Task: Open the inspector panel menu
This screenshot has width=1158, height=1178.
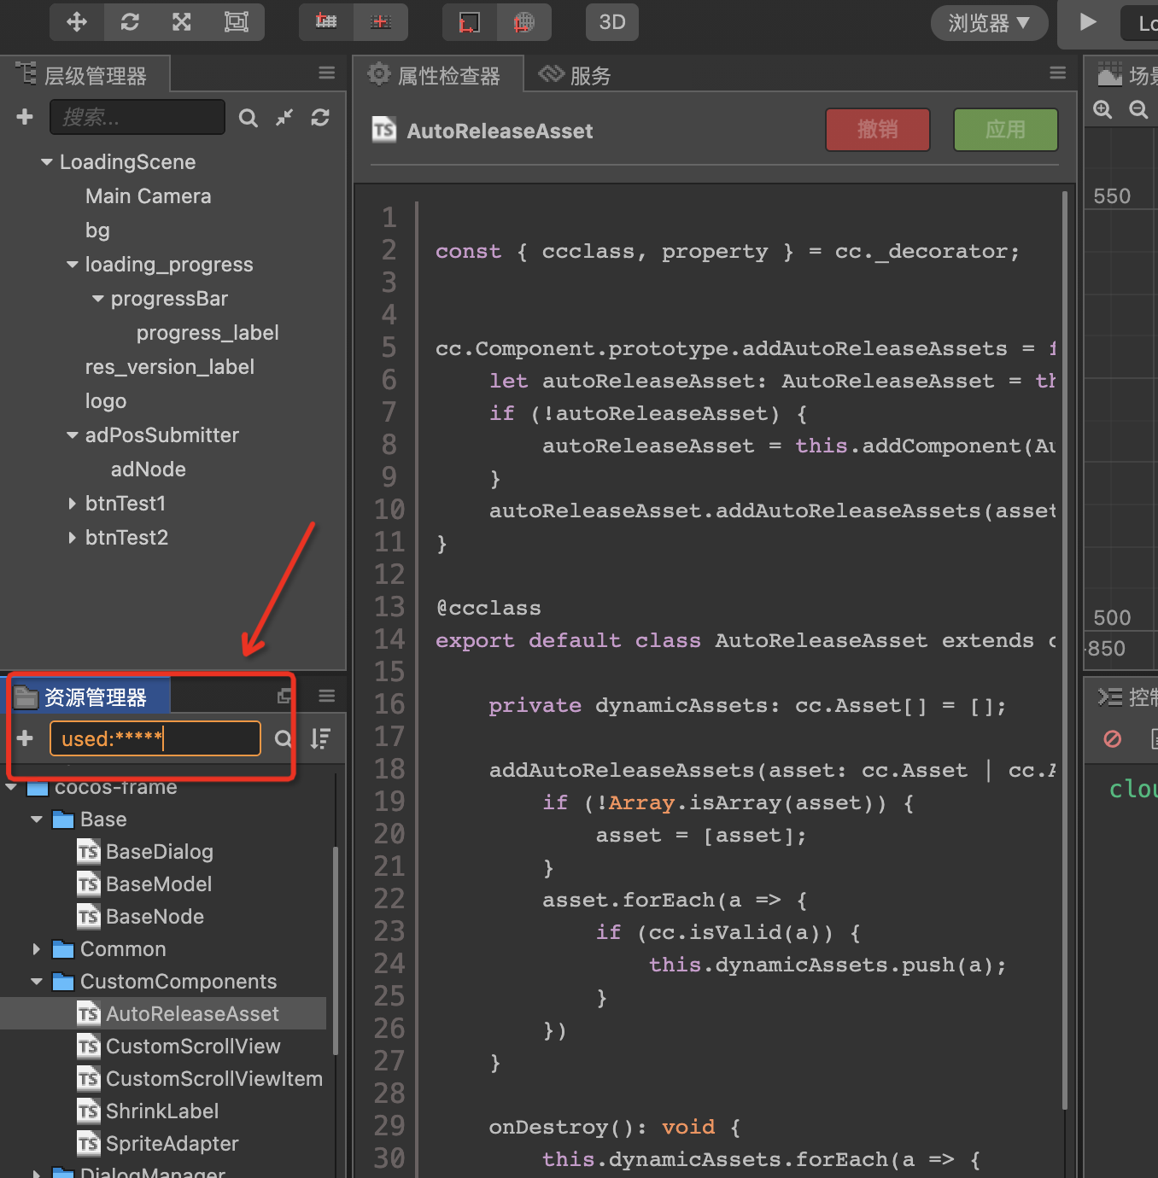Action: point(1057,73)
